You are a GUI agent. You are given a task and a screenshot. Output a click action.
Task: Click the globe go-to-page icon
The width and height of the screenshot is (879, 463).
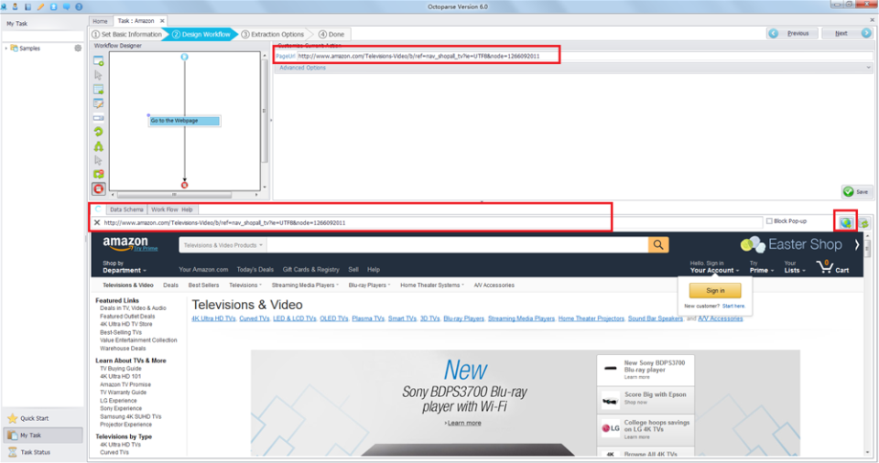click(845, 222)
